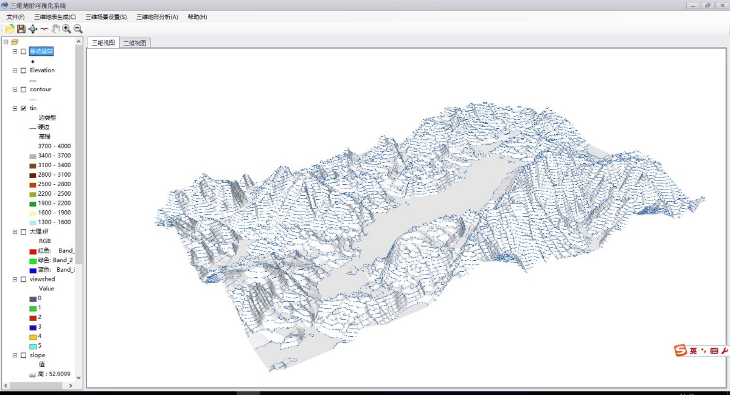730x395 pixels.
Task: Click the contour line symbol
Action: click(33, 99)
